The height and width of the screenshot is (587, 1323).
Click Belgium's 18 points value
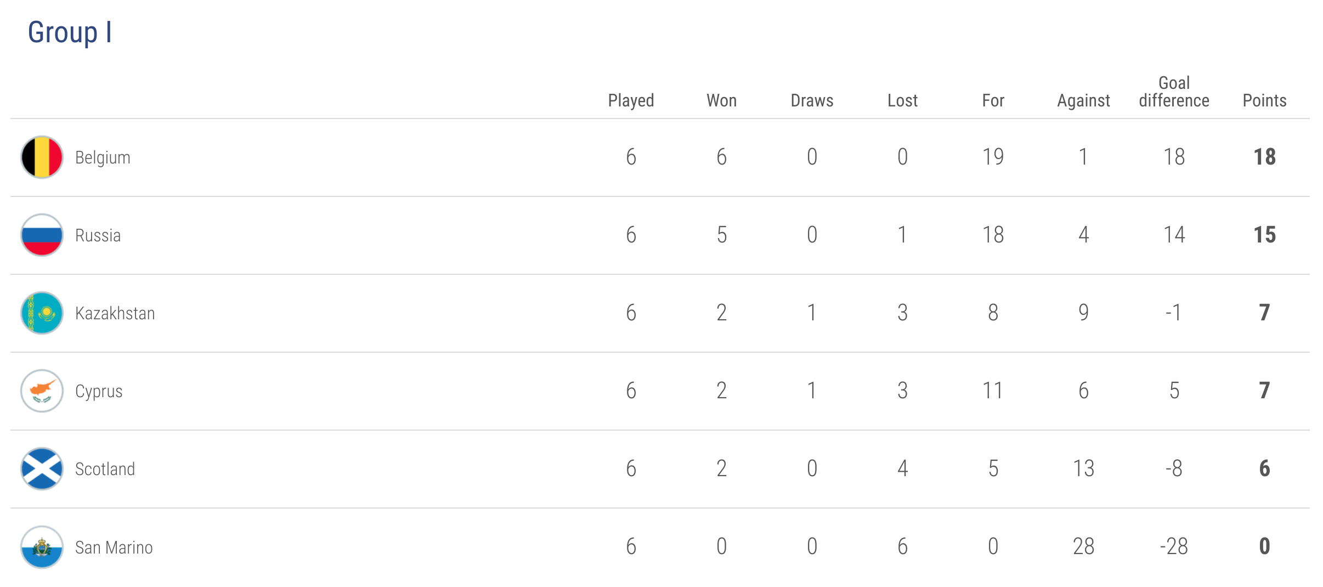click(1264, 157)
